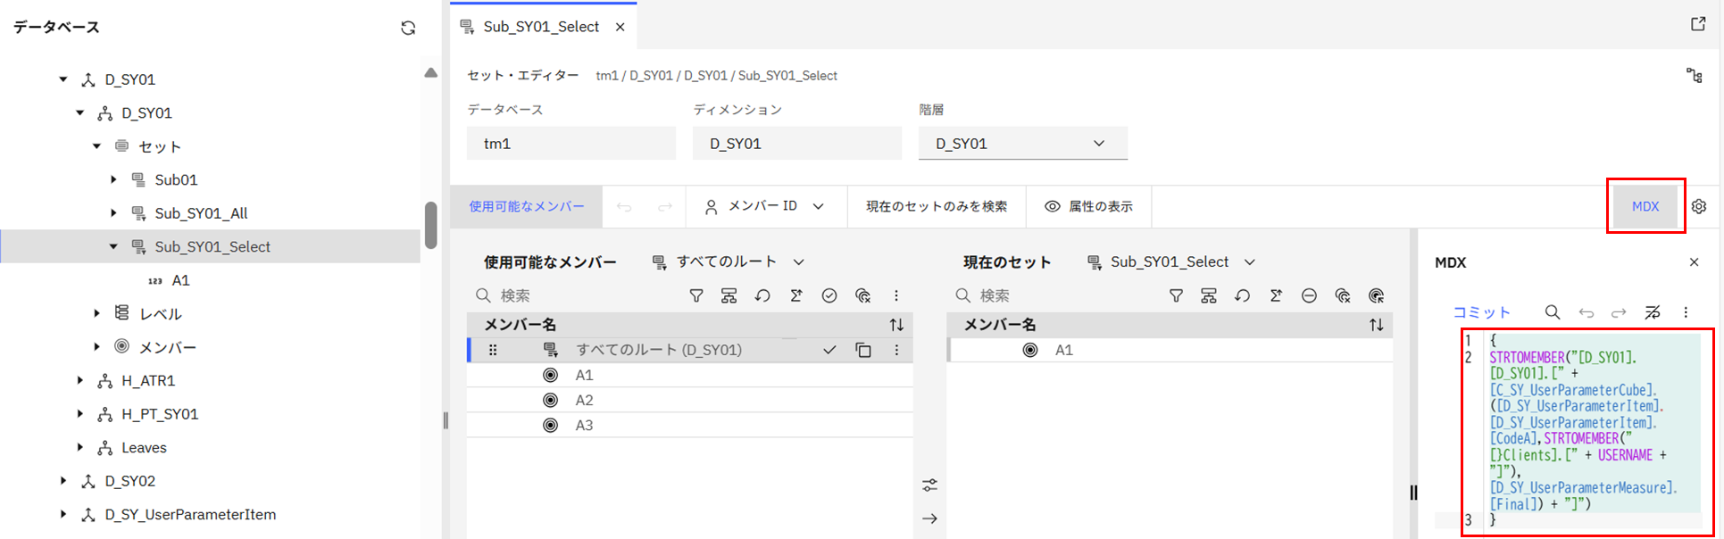1724x539 pixels.
Task: Click sigma icon in available members toolbar
Action: (795, 295)
